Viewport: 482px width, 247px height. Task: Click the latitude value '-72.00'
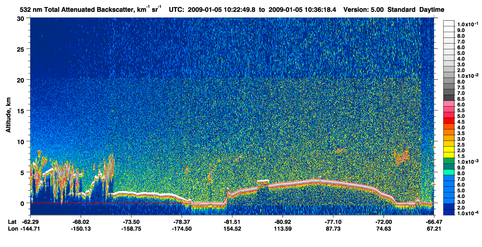pos(383,222)
